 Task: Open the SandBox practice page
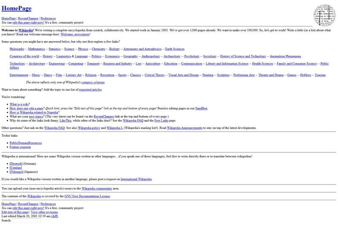pos(202,108)
